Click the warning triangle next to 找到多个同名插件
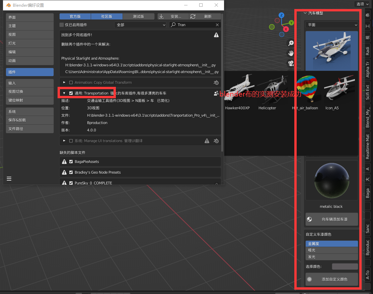Image resolution: width=373 pixels, height=294 pixels. [216, 35]
